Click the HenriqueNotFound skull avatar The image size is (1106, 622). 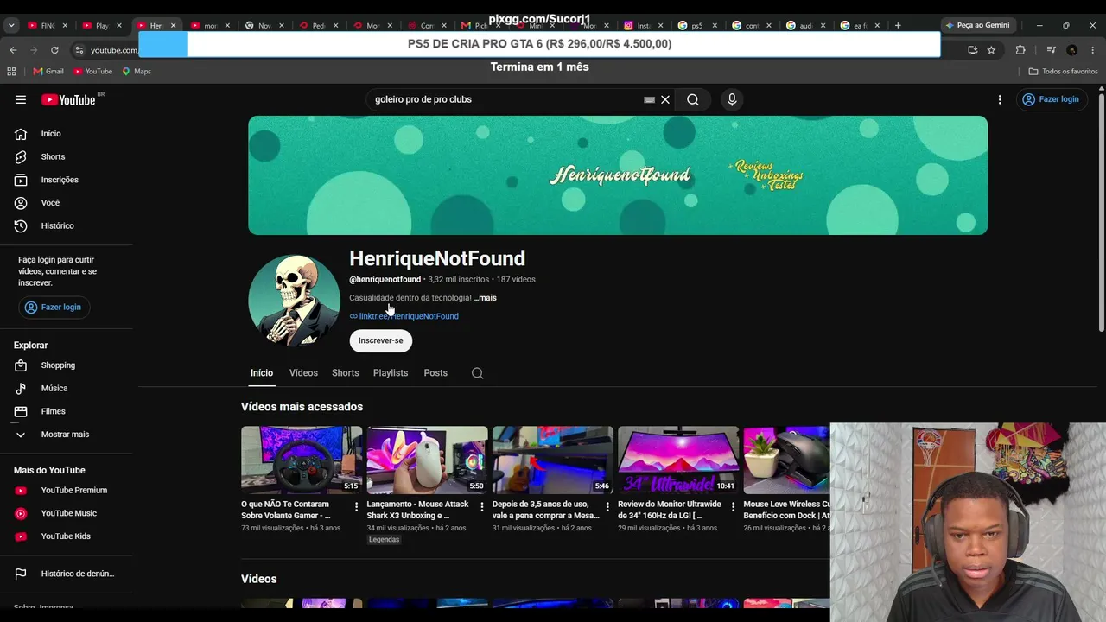tap(295, 301)
